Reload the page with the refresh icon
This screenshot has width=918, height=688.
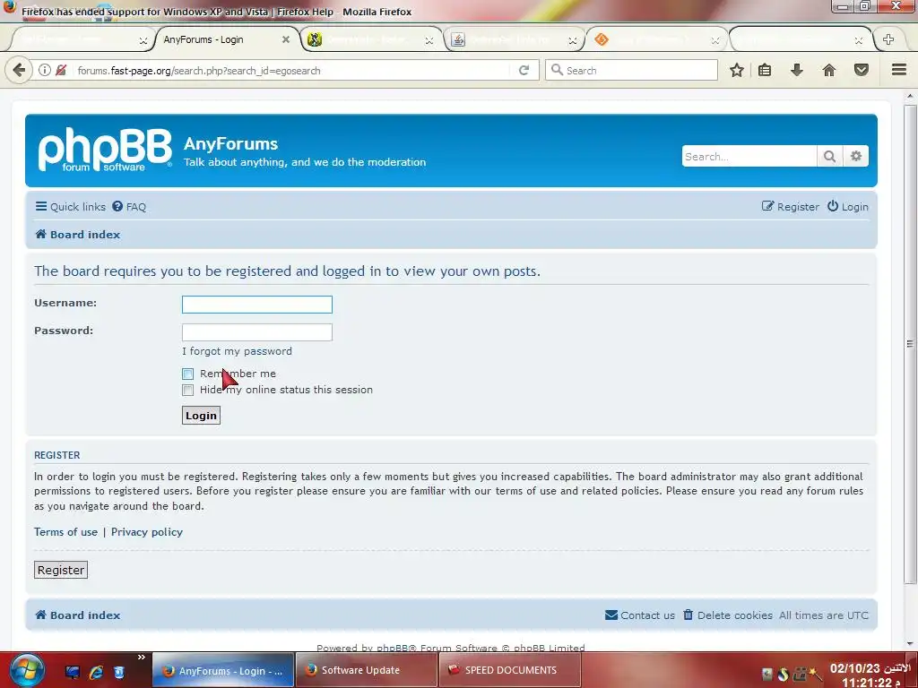[524, 70]
